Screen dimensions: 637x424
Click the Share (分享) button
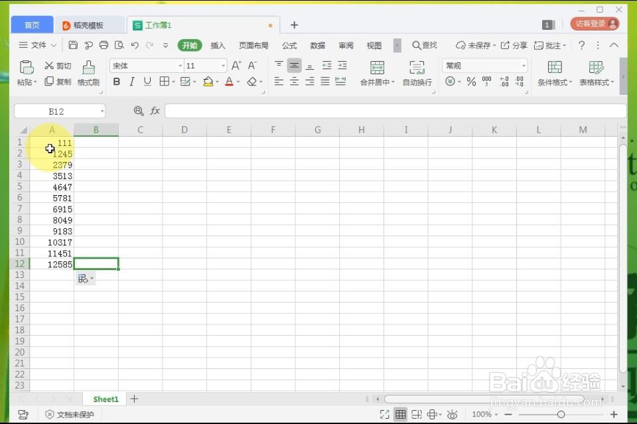[x=514, y=45]
